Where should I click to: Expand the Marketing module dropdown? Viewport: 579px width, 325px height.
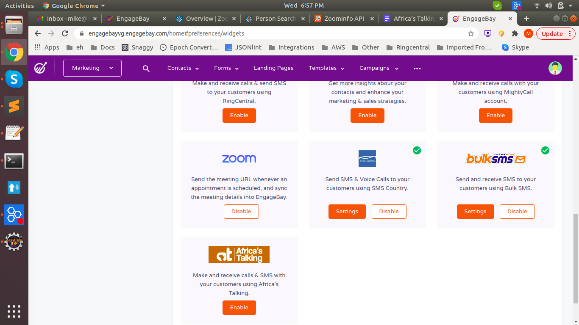pyautogui.click(x=92, y=68)
